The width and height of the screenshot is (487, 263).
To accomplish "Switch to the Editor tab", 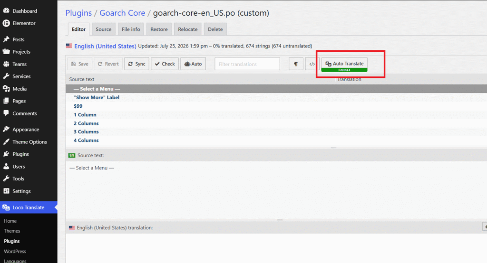I will [78, 29].
